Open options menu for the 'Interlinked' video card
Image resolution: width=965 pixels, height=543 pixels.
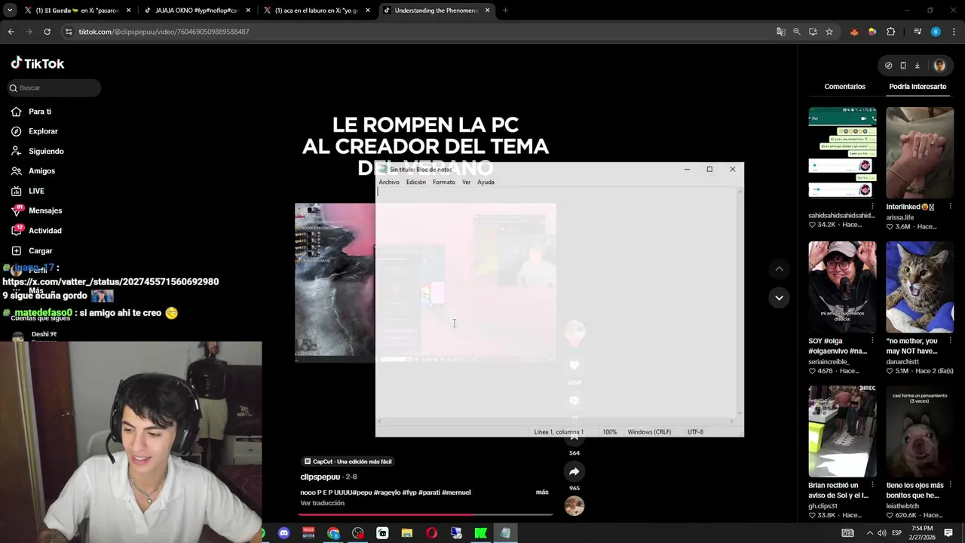(x=950, y=207)
